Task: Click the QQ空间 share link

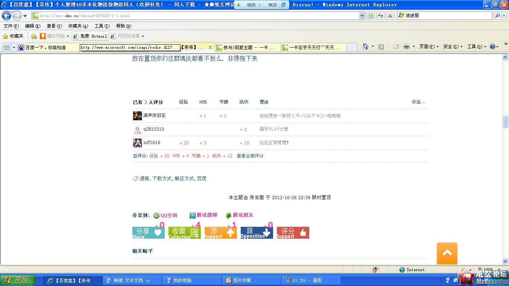Action: (168, 215)
